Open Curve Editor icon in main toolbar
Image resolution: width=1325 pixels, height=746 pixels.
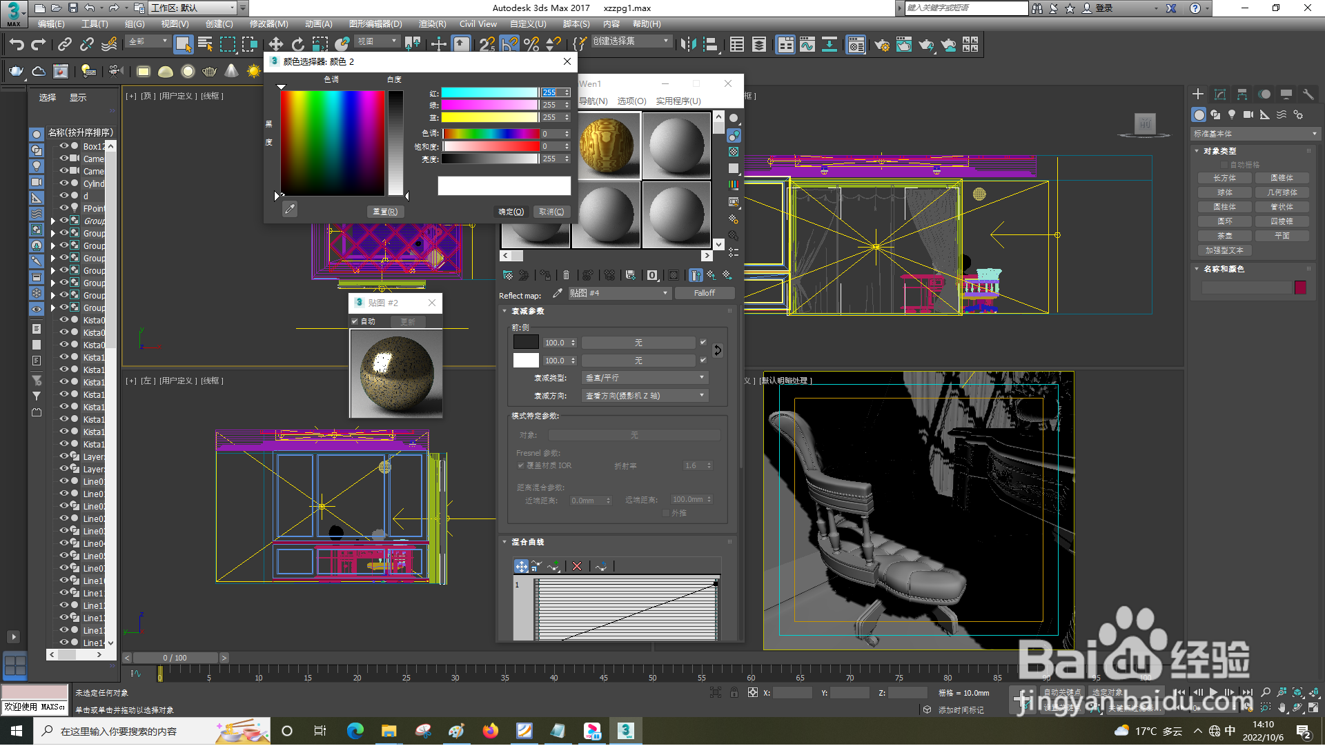point(807,45)
